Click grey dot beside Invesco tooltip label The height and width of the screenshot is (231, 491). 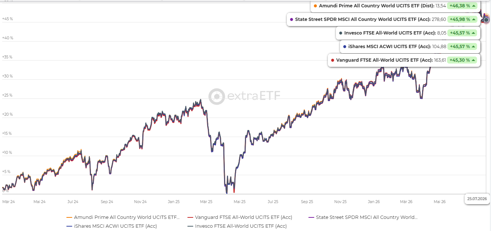[x=341, y=33]
